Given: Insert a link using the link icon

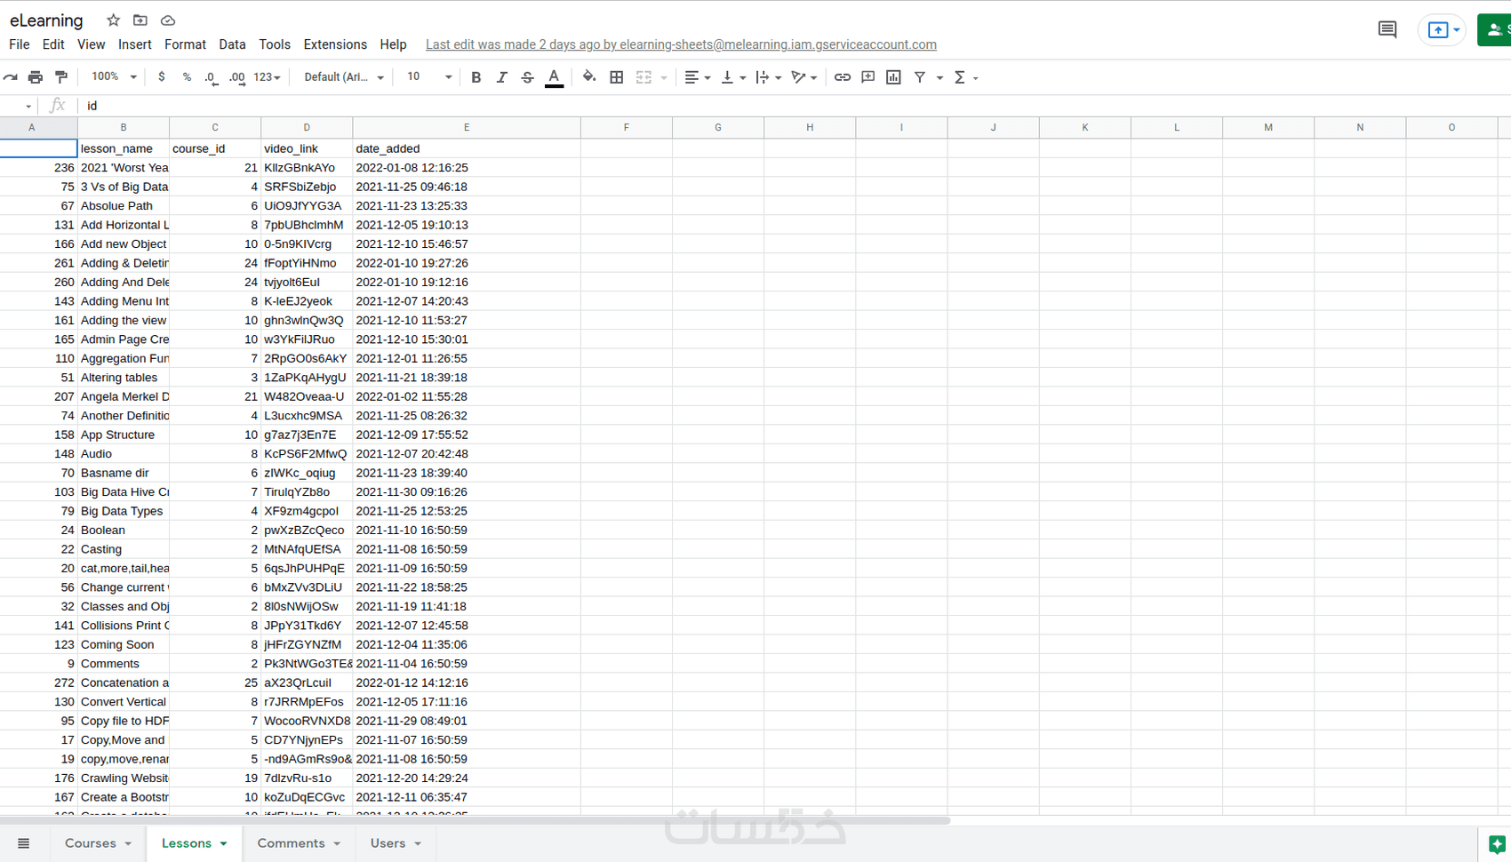Looking at the screenshot, I should [843, 77].
